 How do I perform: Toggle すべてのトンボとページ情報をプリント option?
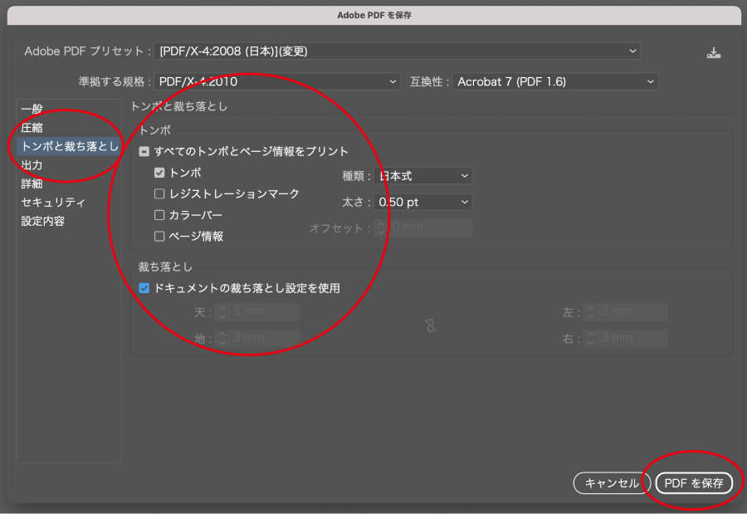pos(143,152)
